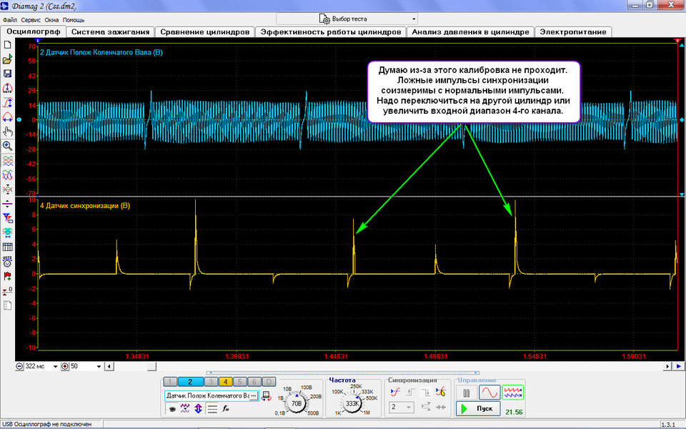This screenshot has height=429, width=686.
Task: Switch to Электропитание tab
Action: [x=573, y=32]
